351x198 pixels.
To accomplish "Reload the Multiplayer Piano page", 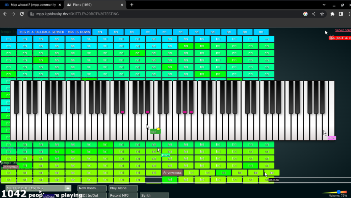I will pos(22,14).
